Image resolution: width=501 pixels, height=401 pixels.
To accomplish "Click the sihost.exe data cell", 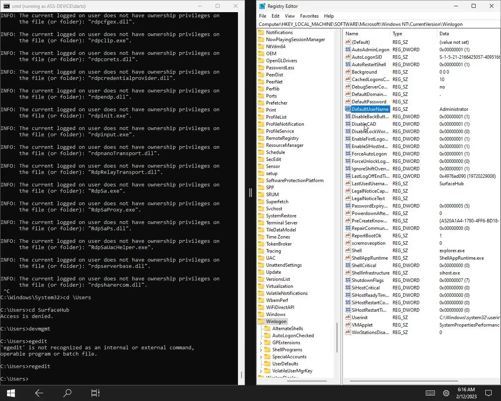I will [x=449, y=273].
